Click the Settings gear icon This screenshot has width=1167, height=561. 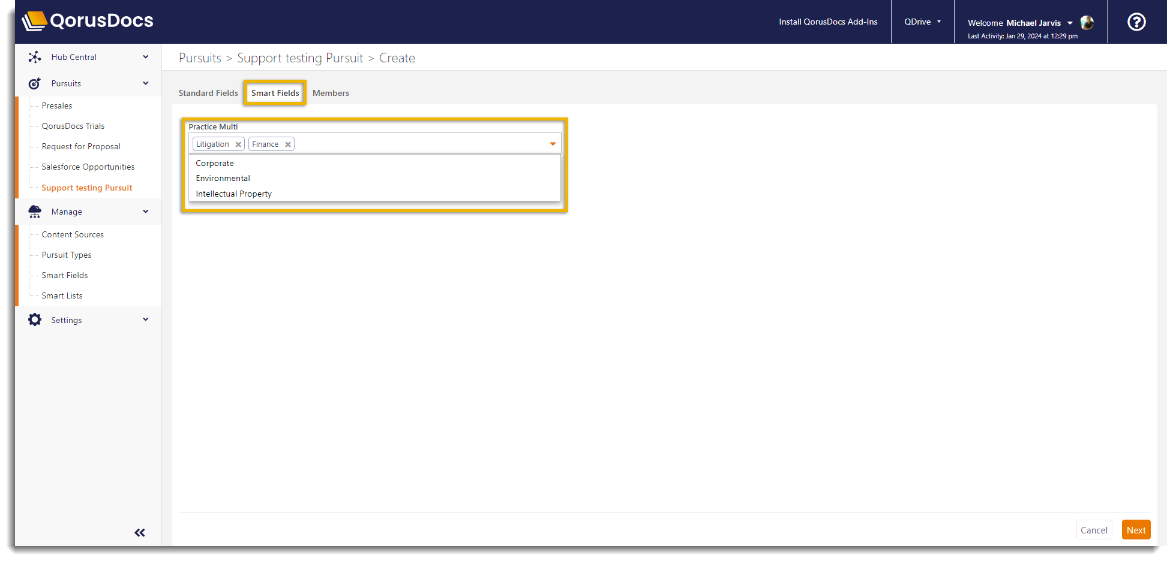[x=35, y=320]
